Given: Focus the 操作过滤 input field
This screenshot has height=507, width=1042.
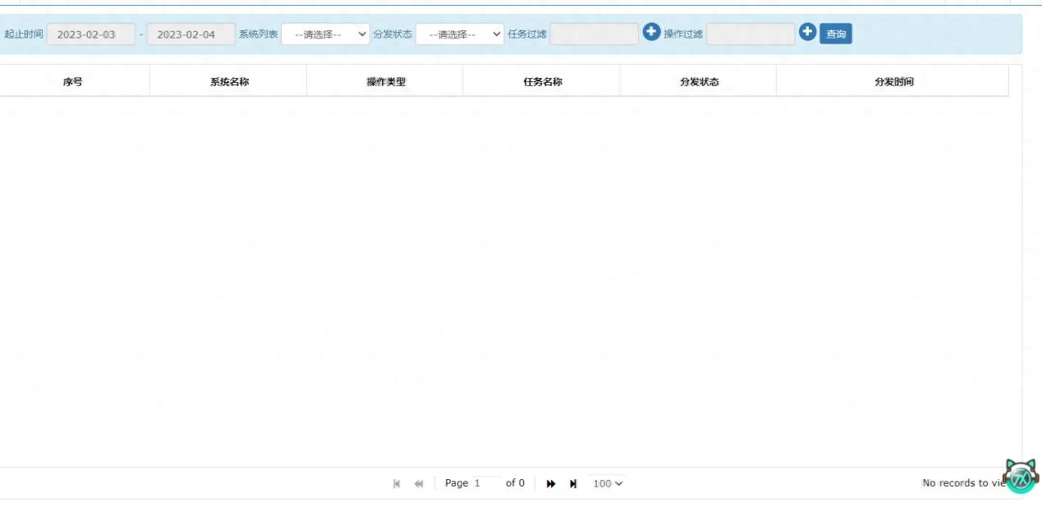Looking at the screenshot, I should tap(751, 34).
